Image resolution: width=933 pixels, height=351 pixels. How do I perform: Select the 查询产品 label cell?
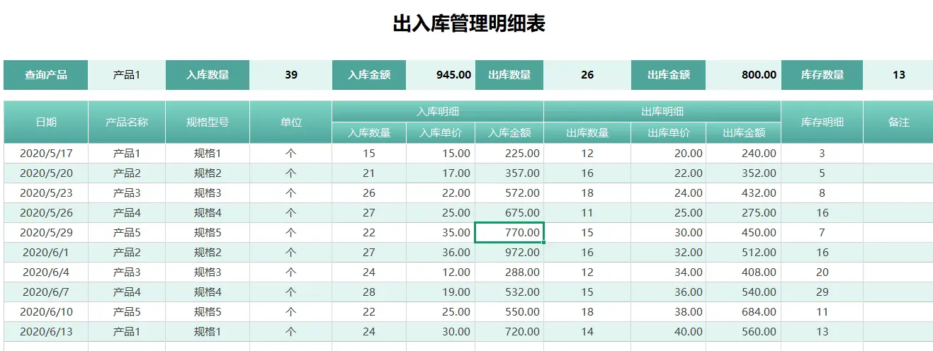click(46, 75)
